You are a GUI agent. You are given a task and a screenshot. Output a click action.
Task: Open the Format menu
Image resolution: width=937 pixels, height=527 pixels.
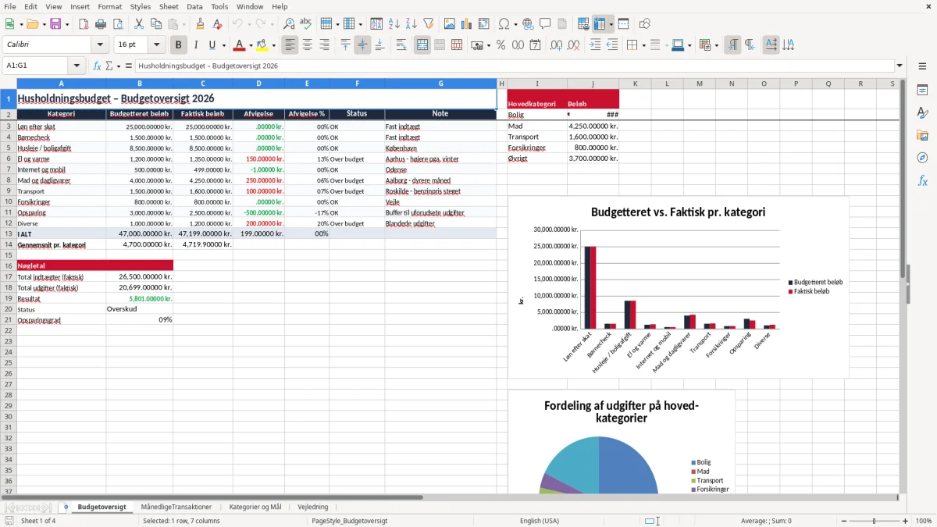click(109, 6)
